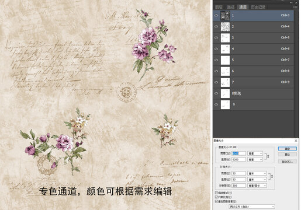Switch to the 通道 (Channels) tab

click(x=243, y=7)
